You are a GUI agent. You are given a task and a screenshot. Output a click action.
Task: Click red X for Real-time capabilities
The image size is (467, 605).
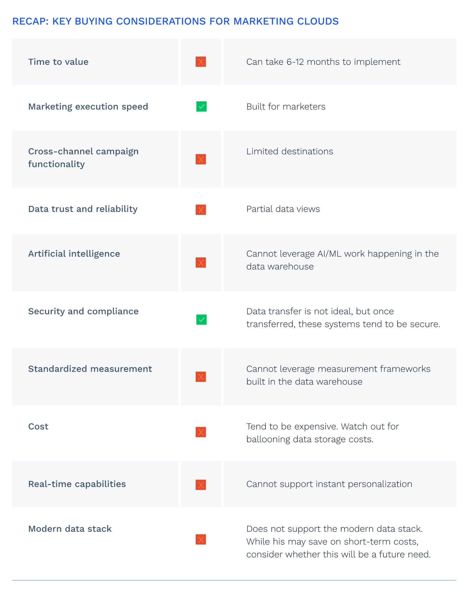201,485
